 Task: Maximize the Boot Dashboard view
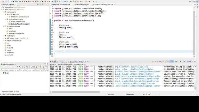(47, 64)
